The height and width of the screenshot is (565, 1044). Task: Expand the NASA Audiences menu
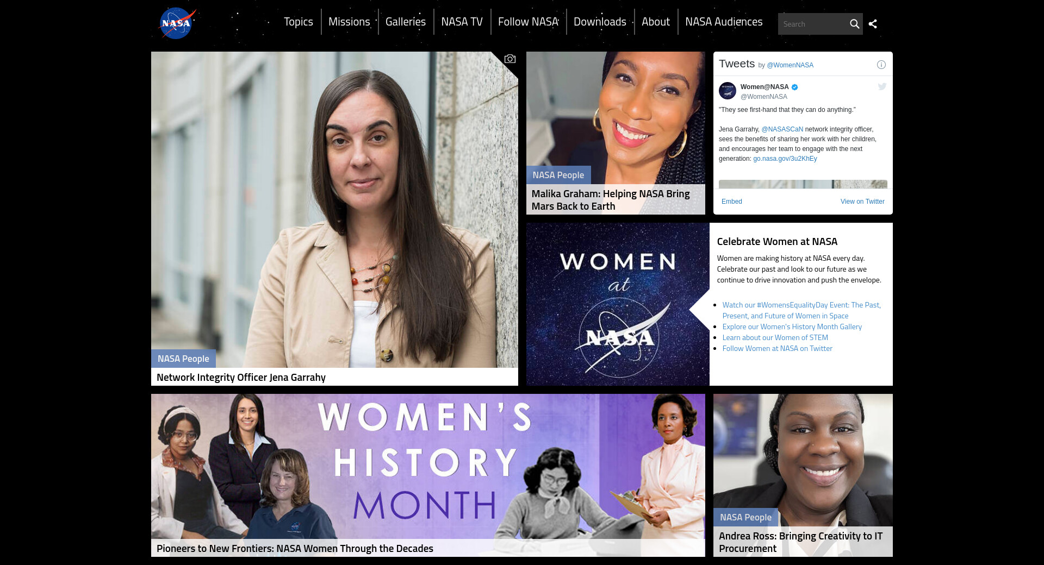(x=724, y=22)
